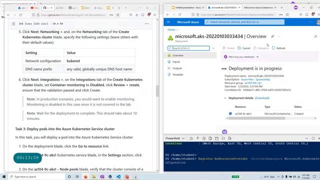Switch to the YouTube tab
The height and width of the screenshot is (180, 320).
pos(34,8)
